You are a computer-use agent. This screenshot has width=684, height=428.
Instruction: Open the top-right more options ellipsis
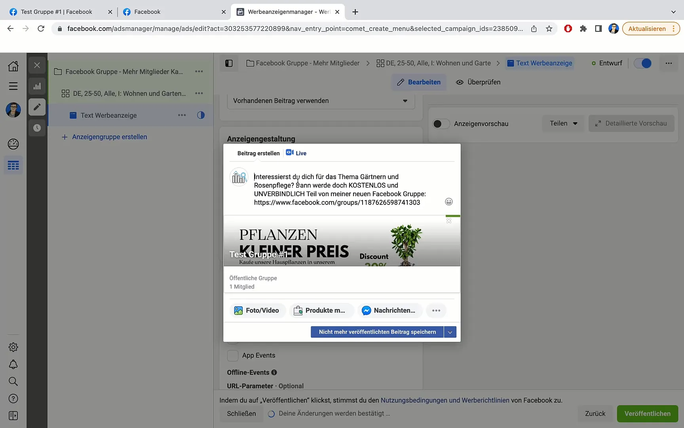click(669, 63)
